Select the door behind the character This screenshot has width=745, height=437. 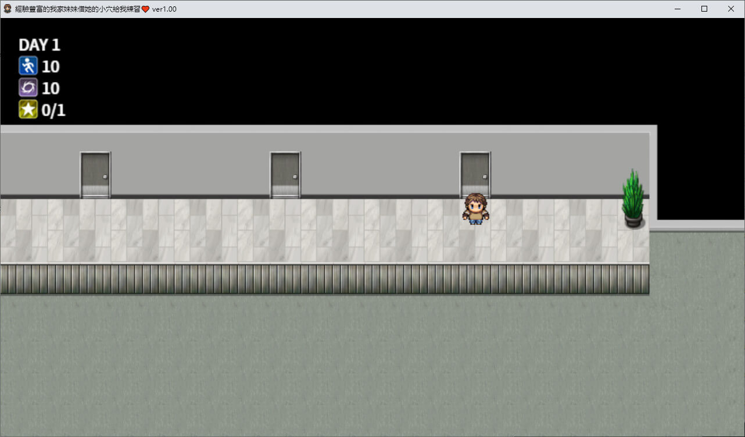pyautogui.click(x=475, y=170)
